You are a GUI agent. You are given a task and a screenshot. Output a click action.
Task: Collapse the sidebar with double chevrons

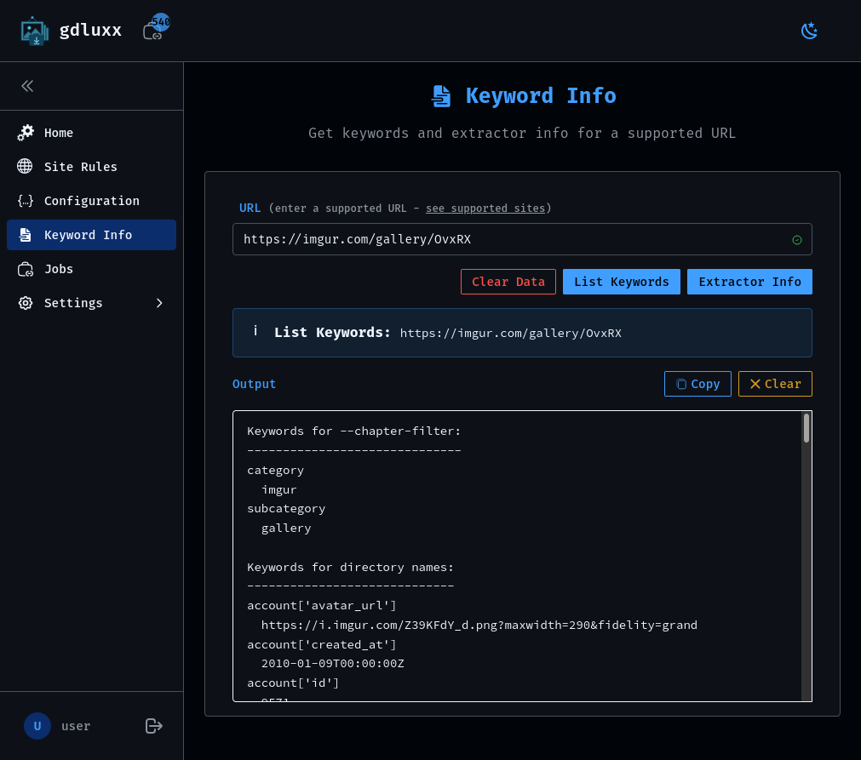click(x=26, y=85)
